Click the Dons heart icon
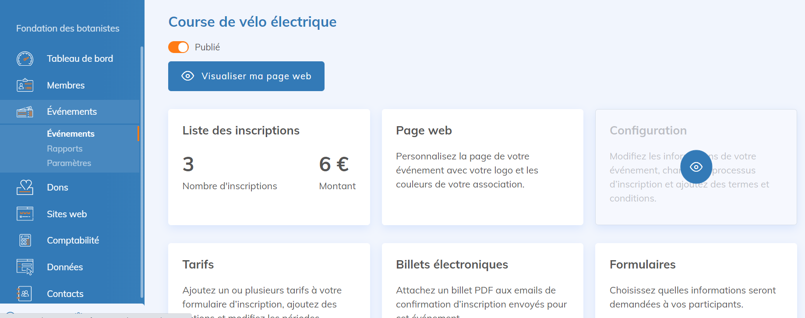The height and width of the screenshot is (318, 805). pos(25,187)
